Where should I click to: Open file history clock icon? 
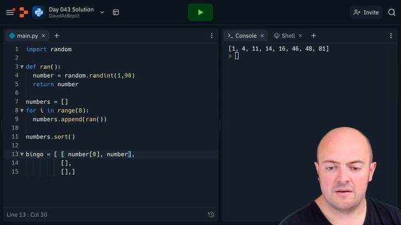pyautogui.click(x=211, y=214)
